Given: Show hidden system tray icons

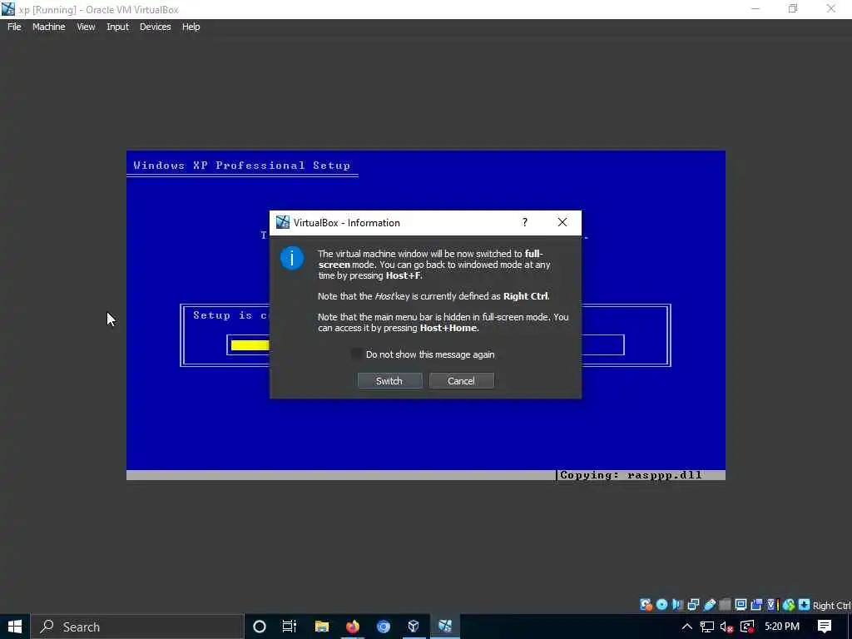Looking at the screenshot, I should pos(686,627).
